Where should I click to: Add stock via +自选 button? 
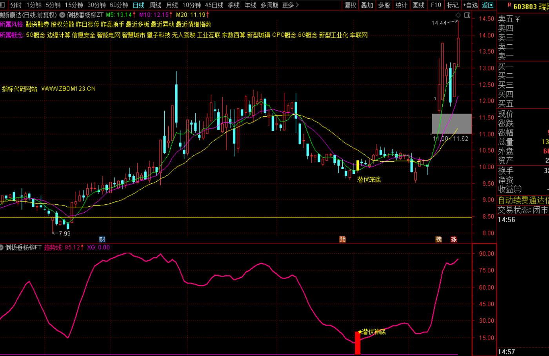470,5
